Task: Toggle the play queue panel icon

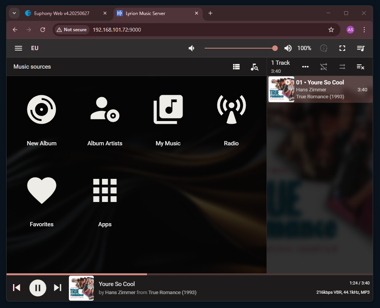Action: (x=361, y=48)
